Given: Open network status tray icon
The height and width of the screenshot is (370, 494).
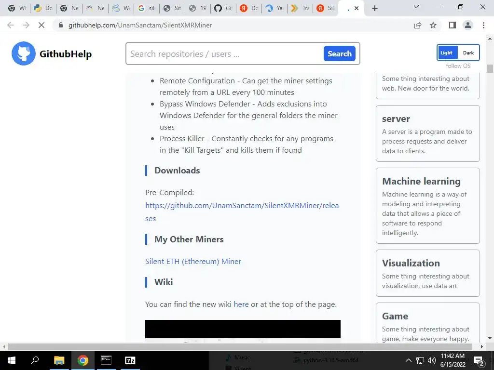Looking at the screenshot, I should click(420, 360).
